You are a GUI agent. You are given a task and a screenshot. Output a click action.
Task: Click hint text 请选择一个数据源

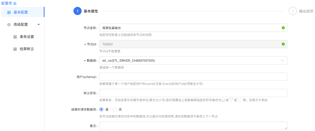112,68
